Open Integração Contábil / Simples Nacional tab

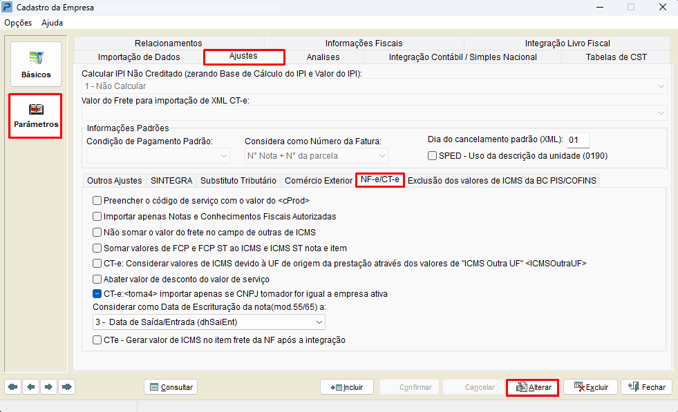(x=462, y=57)
